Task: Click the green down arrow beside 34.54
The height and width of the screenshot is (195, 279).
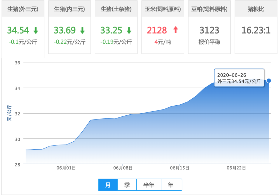Action: click(36, 31)
